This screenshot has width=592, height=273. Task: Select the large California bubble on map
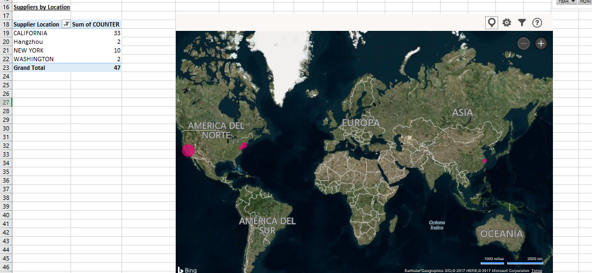(x=188, y=151)
